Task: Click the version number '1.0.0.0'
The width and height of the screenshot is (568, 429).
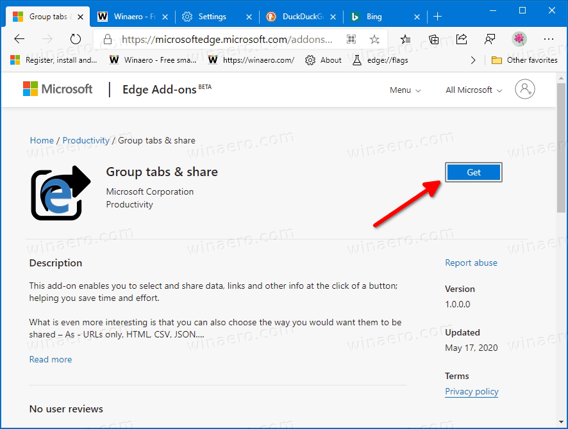Action: 458,304
